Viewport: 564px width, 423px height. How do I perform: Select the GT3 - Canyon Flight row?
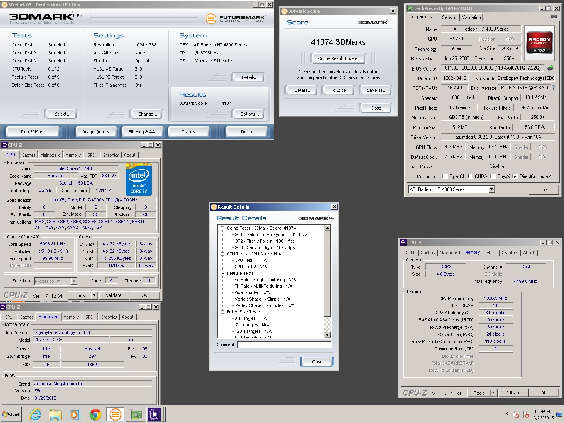pyautogui.click(x=265, y=247)
